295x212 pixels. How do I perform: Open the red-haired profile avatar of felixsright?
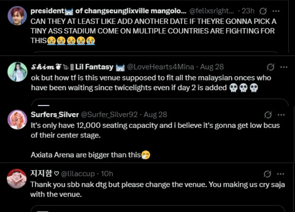pos(17,16)
